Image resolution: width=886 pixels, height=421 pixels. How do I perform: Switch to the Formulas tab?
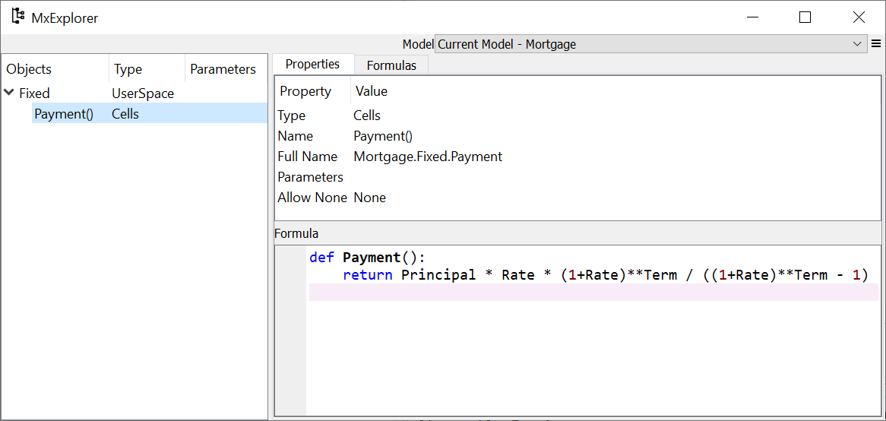point(391,65)
